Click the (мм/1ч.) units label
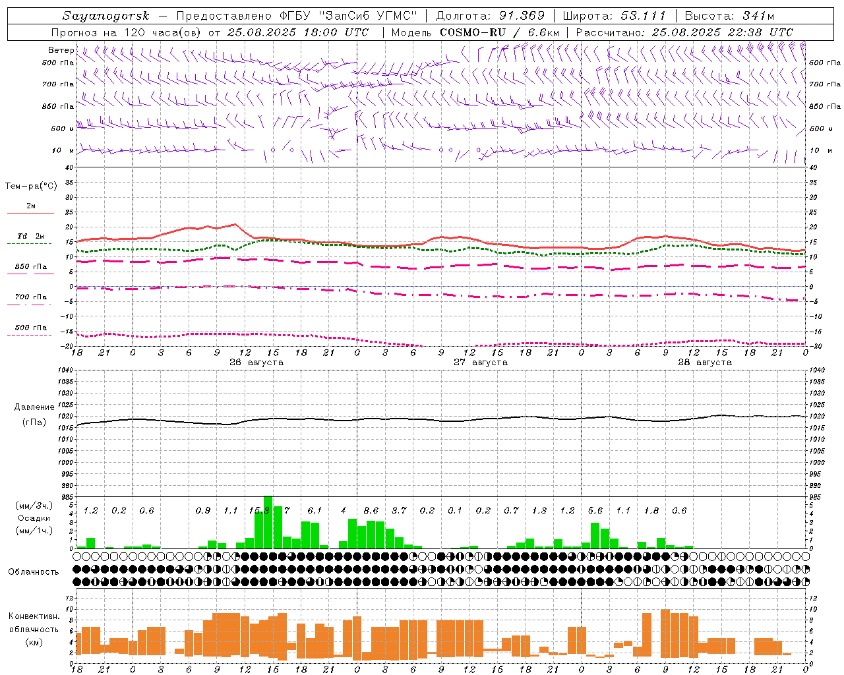844x675 pixels. [34, 531]
